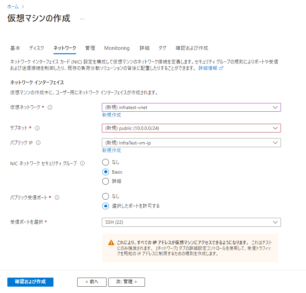The height and width of the screenshot is (293, 306).
Task: Expand the 仮想ネットワーク dropdown
Action: [x=191, y=107]
